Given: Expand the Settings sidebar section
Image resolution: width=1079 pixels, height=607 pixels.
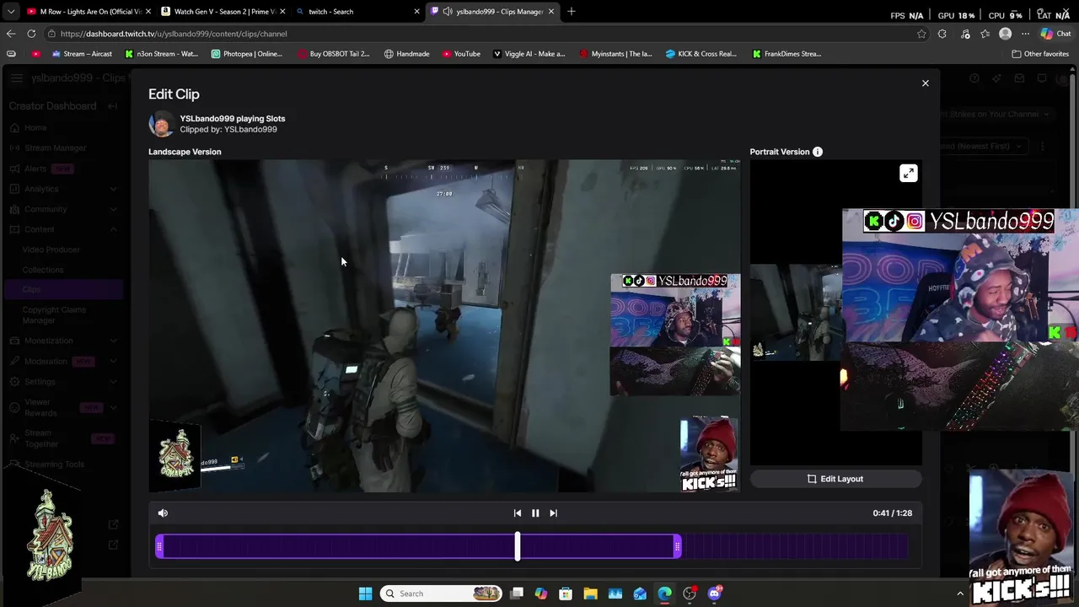Looking at the screenshot, I should pos(63,381).
